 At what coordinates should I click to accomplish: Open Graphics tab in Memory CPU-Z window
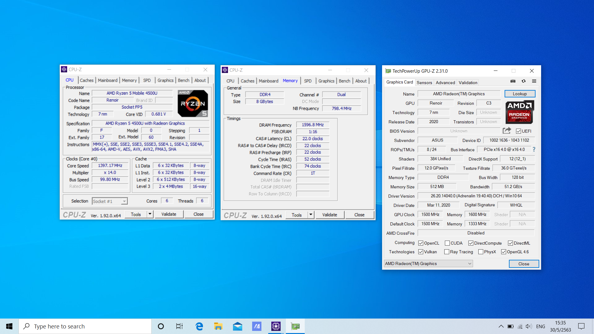tap(326, 81)
